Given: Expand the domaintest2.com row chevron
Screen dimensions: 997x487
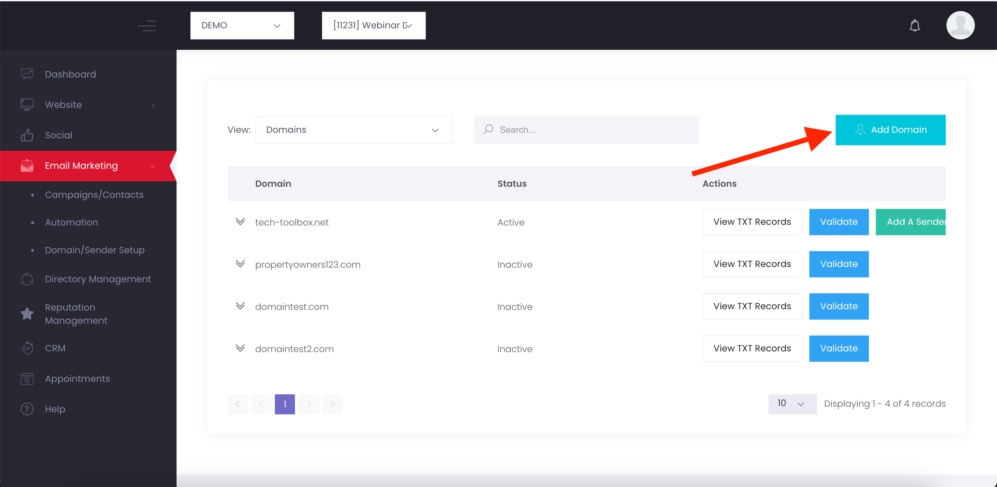Looking at the screenshot, I should 240,348.
